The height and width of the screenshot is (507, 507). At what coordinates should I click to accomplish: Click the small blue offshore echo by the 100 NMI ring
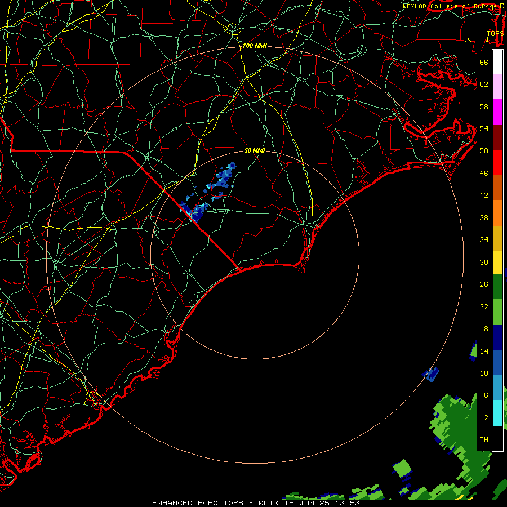click(x=431, y=375)
